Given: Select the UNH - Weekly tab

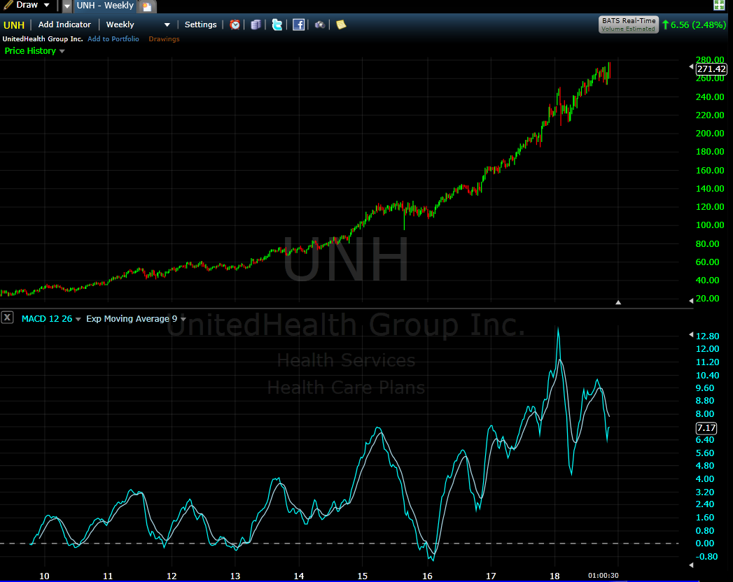Looking at the screenshot, I should point(105,6).
